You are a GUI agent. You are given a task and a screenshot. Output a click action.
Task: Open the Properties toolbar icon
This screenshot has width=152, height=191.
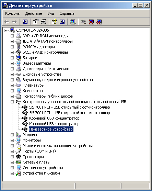click(x=36, y=22)
